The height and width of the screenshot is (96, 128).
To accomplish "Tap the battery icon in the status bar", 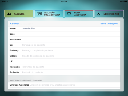I will point(126,1).
